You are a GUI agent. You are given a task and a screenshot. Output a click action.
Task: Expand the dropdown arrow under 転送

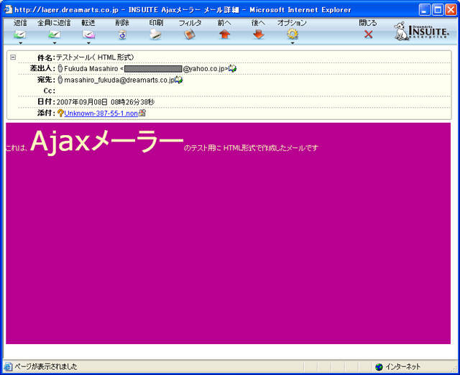coord(88,43)
